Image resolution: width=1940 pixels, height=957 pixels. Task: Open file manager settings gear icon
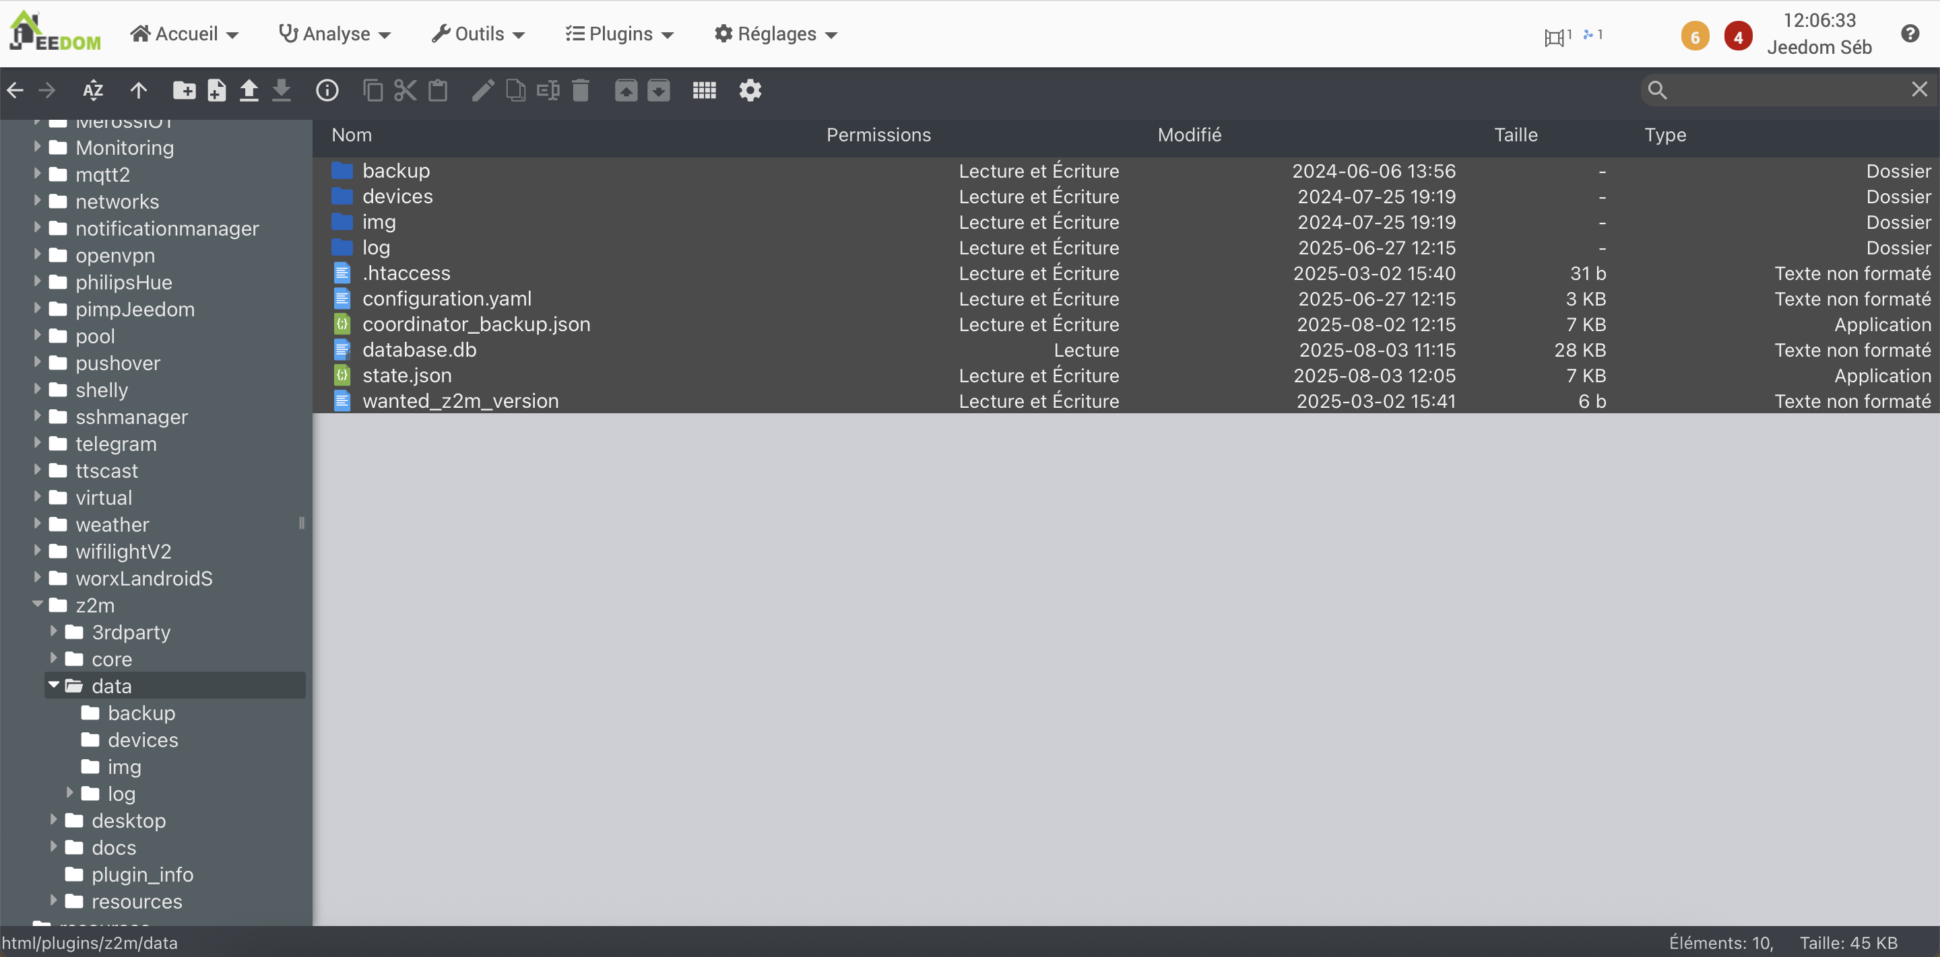click(x=750, y=90)
